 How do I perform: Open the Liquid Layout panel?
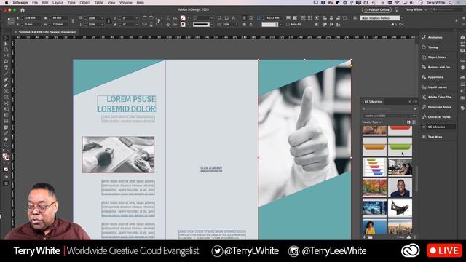coord(438,87)
